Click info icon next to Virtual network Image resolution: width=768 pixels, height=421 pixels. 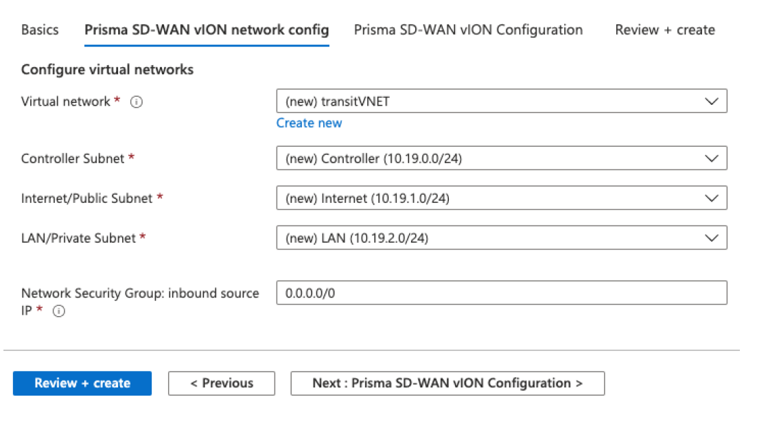point(136,102)
